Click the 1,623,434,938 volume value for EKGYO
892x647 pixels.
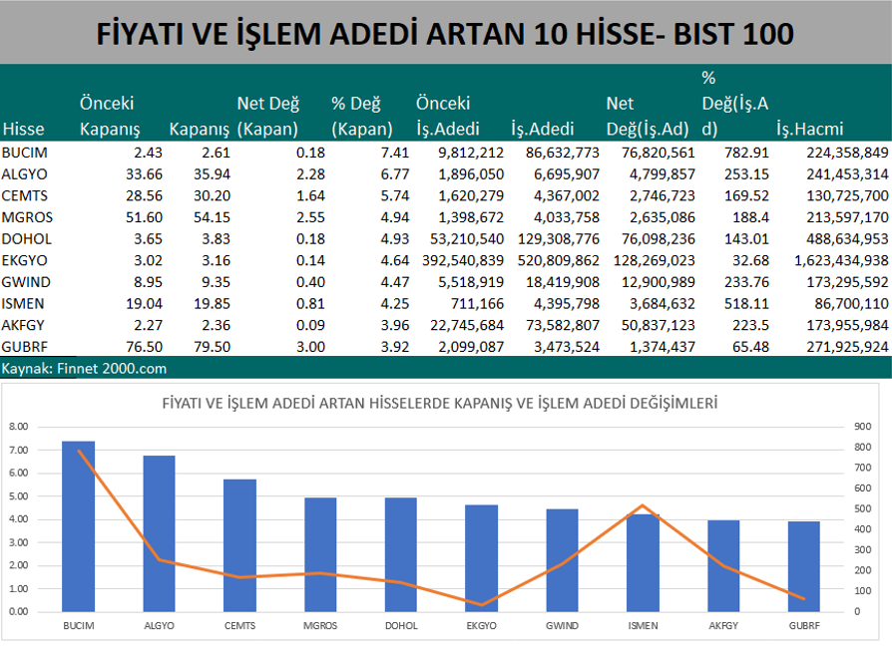[841, 261]
